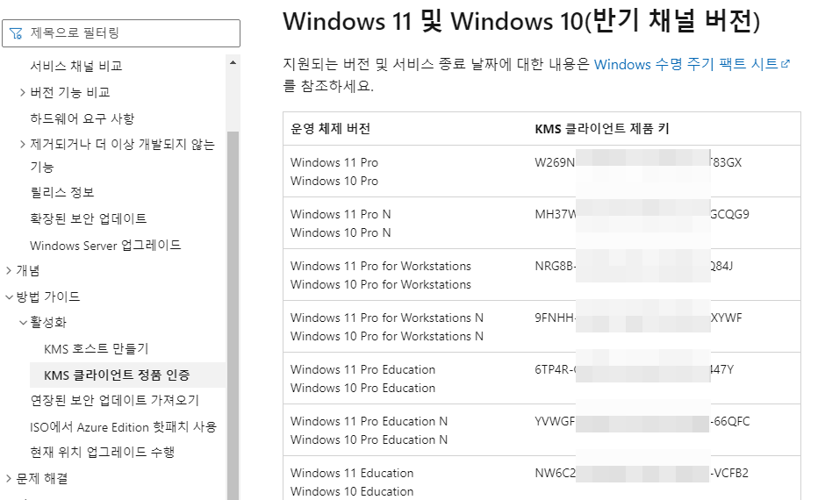Open 'Windows Server 업그레이드' page
The height and width of the screenshot is (500, 825).
click(105, 245)
